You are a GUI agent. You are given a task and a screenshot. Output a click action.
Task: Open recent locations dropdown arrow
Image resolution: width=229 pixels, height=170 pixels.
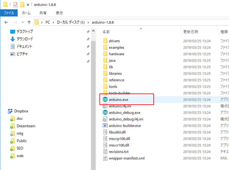23,22
